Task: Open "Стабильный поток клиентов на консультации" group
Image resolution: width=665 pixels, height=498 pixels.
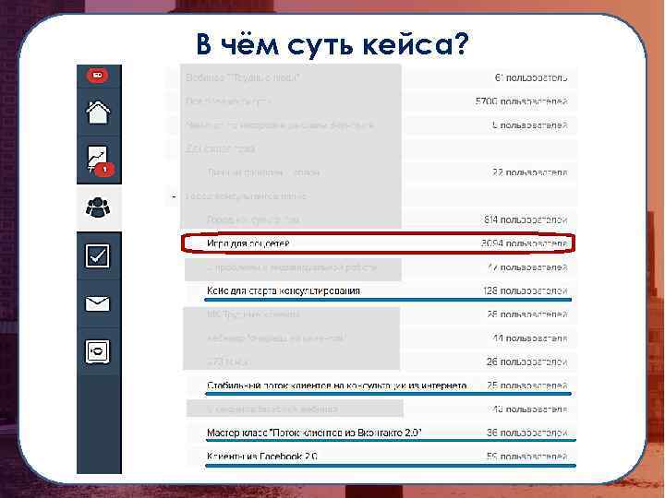Action: (337, 385)
